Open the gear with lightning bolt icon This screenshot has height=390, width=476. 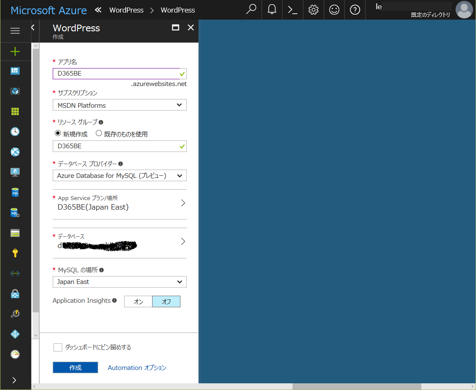15,314
